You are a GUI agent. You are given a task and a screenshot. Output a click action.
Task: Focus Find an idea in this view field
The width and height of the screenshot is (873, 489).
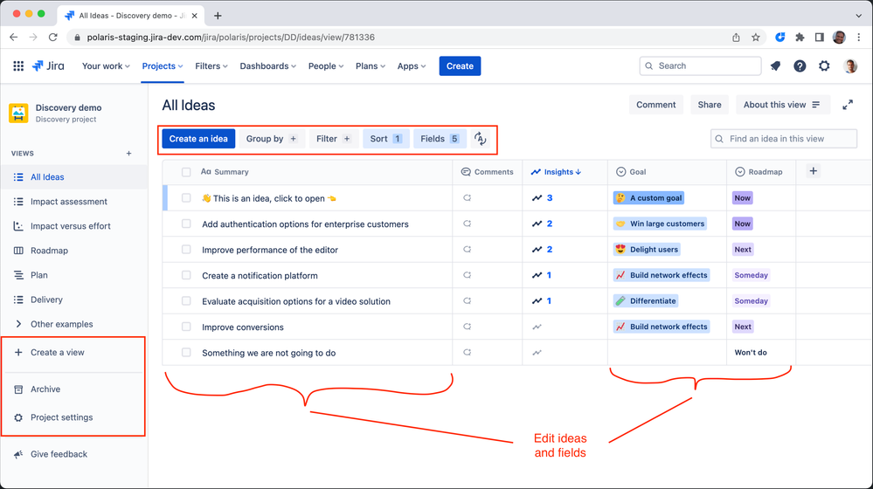point(783,139)
